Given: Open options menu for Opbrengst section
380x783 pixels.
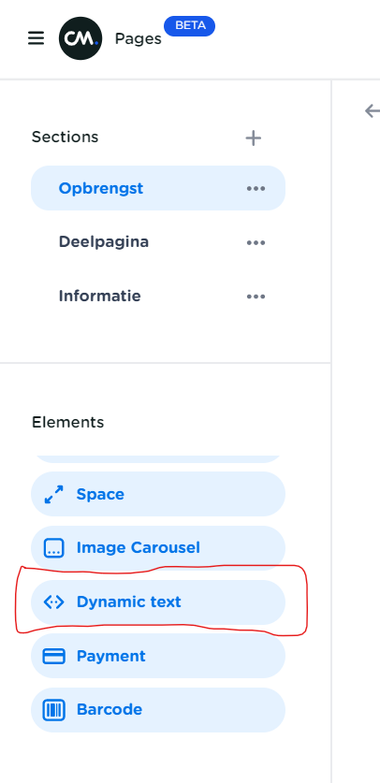Looking at the screenshot, I should point(256,189).
